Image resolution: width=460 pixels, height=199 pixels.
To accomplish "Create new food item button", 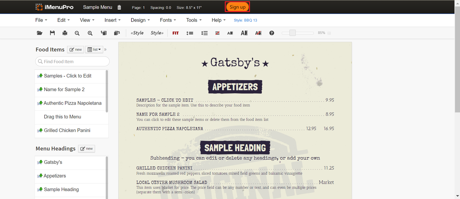I will 75,49.
